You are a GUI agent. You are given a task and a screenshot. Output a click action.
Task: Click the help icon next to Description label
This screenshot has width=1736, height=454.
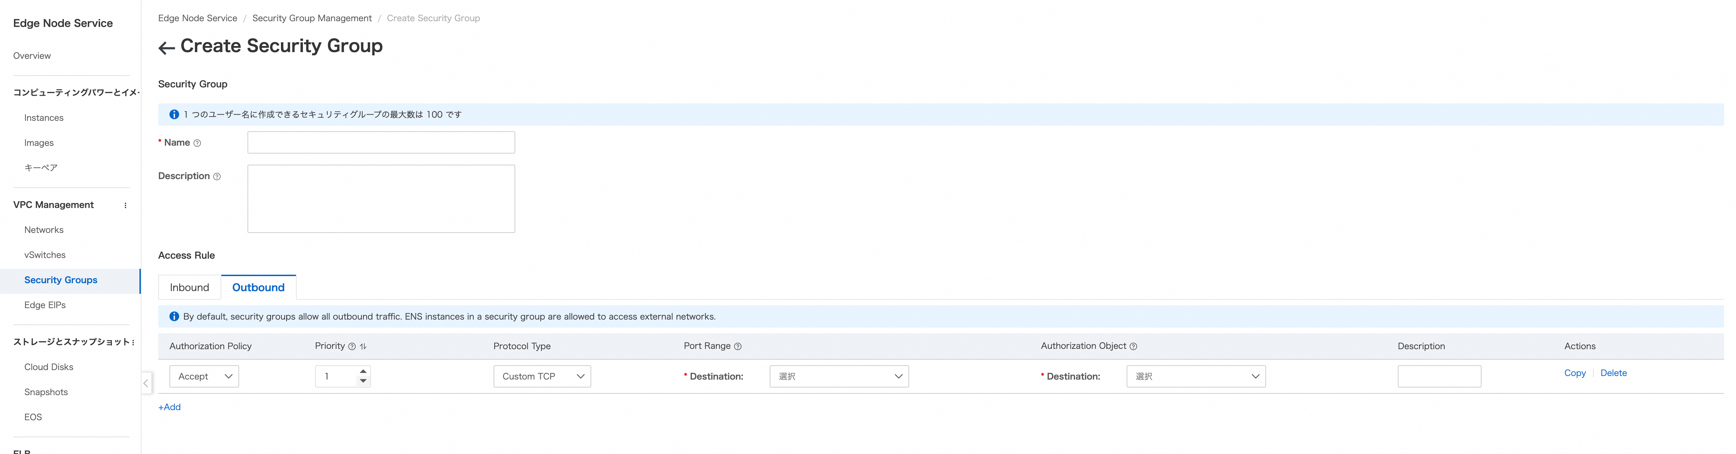click(x=217, y=177)
